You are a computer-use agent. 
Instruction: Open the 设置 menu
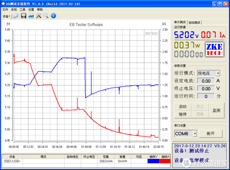pos(31,10)
